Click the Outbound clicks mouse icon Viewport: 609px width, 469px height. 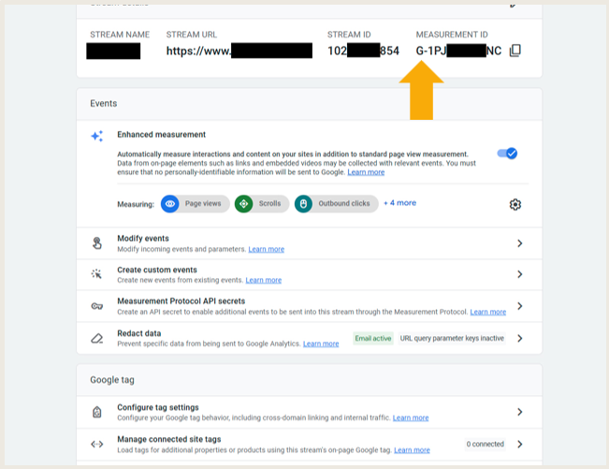click(x=303, y=204)
